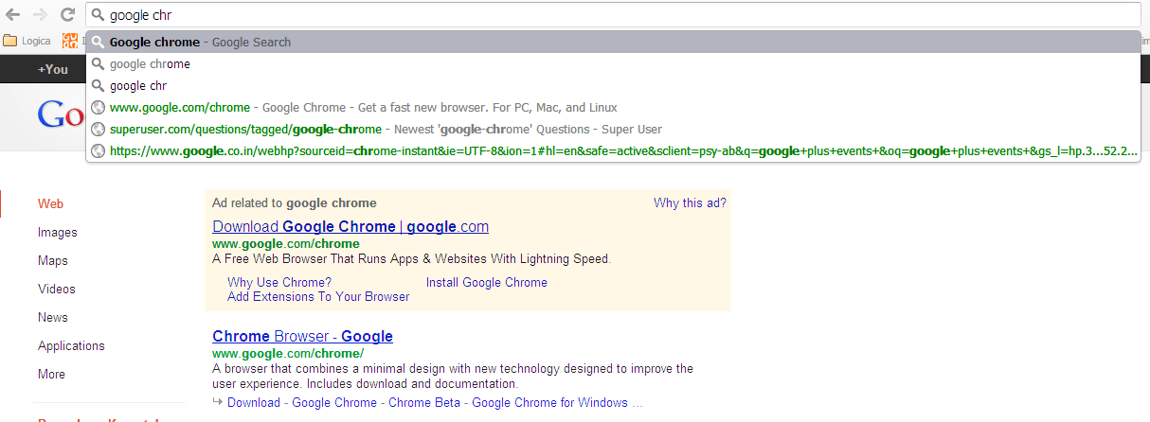Pick the google.co.in webhp URL suggestion
Viewport: 1150px width, 422px height.
pos(568,151)
